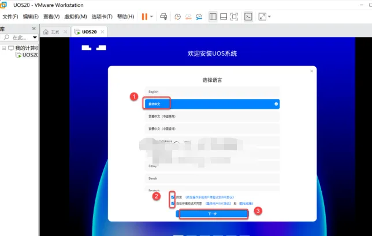Select 我的计算机 in the library tree
Image resolution: width=372 pixels, height=236 pixels.
[27, 48]
